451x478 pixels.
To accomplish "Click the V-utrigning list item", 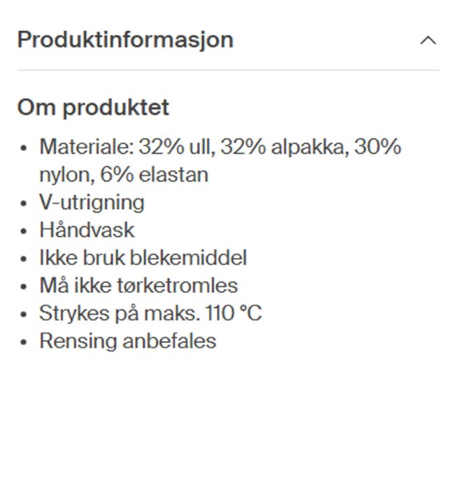I will tap(92, 203).
